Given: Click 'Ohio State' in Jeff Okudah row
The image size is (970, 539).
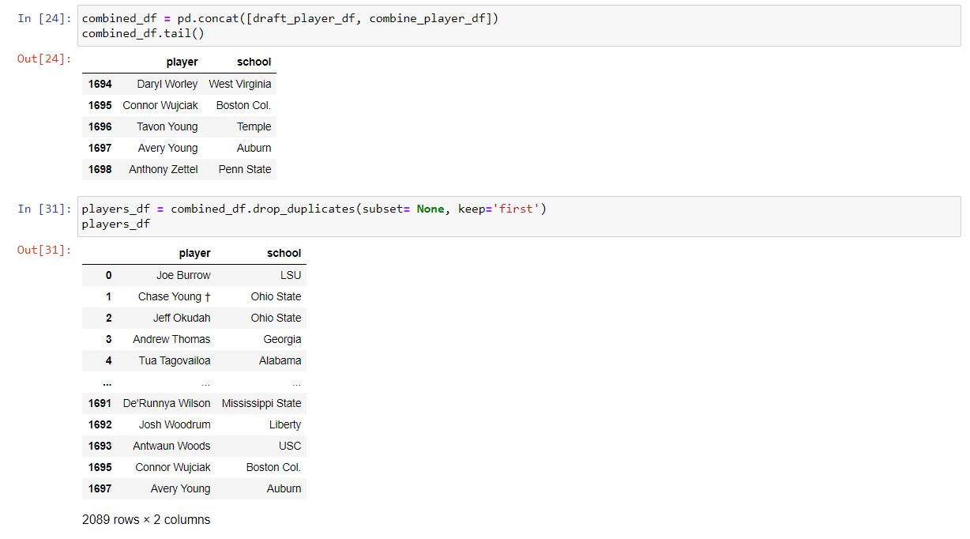Looking at the screenshot, I should pos(276,318).
